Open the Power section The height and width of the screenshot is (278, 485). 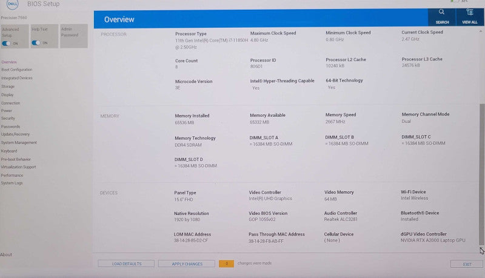[x=7, y=111]
